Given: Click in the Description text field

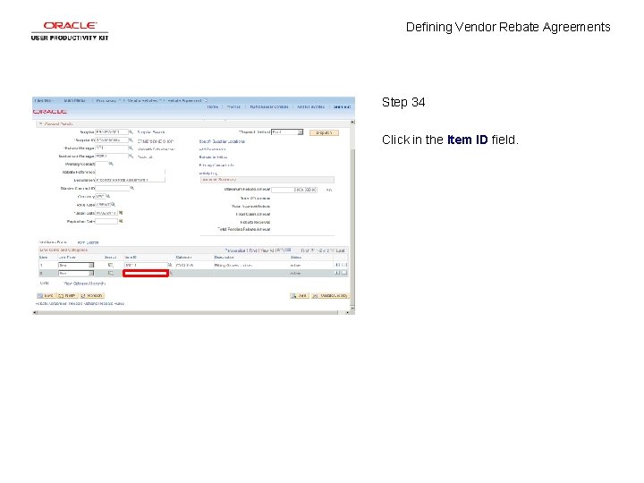Looking at the screenshot, I should click(x=130, y=181).
